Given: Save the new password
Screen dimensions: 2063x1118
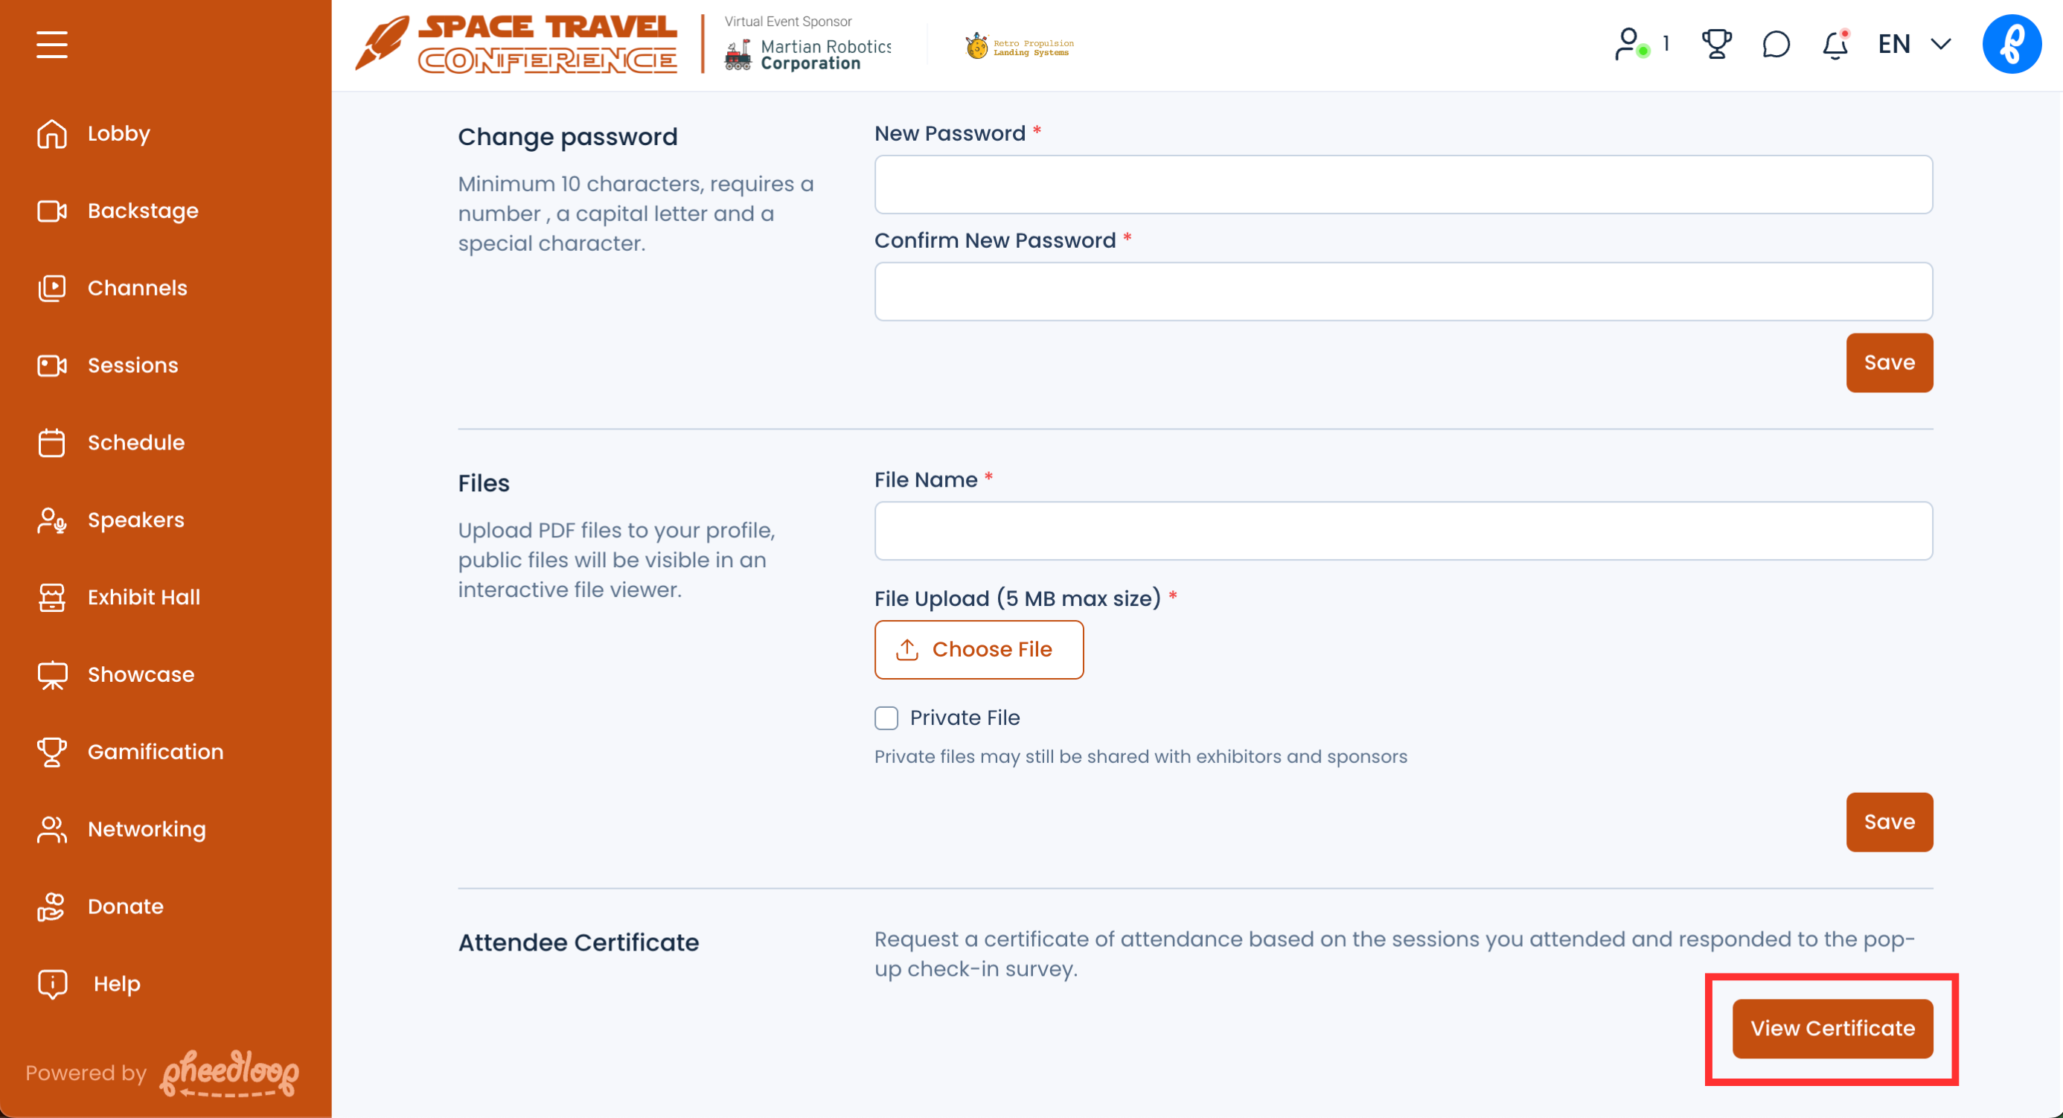Looking at the screenshot, I should point(1889,362).
